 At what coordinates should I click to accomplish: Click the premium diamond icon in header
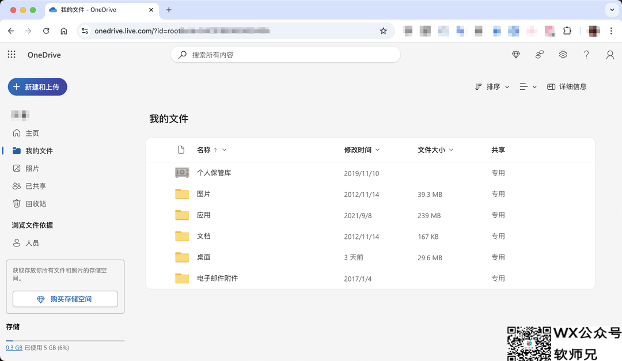pos(515,55)
